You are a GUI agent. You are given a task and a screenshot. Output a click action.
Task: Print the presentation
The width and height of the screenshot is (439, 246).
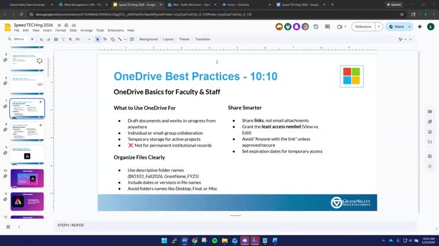tap(56, 40)
